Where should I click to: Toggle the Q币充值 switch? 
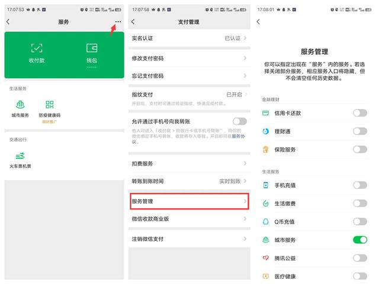[360, 221]
